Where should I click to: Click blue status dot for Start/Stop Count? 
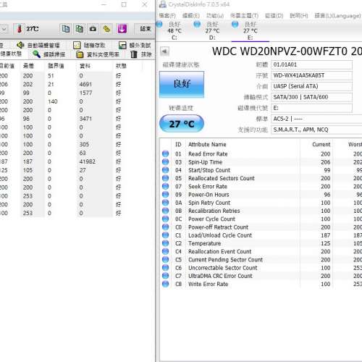point(166,170)
